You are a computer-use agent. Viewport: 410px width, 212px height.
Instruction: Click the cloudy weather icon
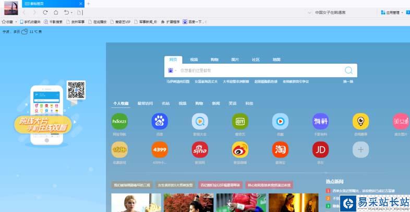[25, 32]
